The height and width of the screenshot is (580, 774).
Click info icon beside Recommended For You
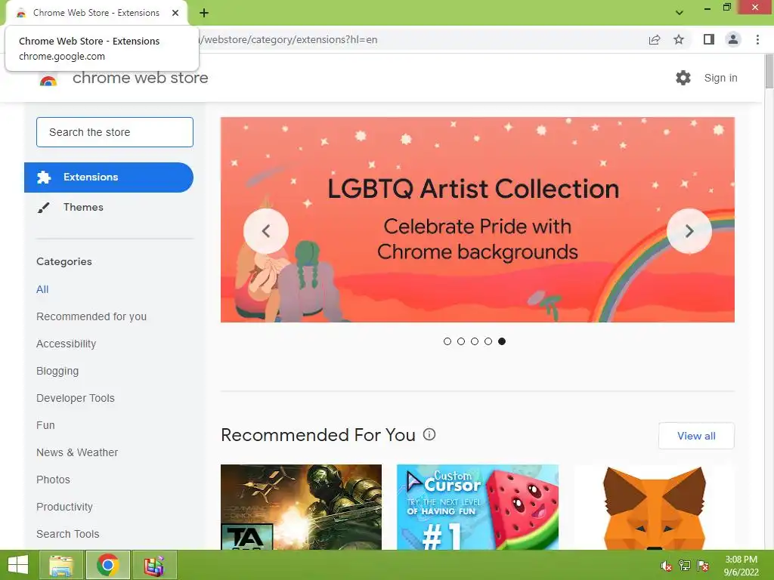point(429,434)
